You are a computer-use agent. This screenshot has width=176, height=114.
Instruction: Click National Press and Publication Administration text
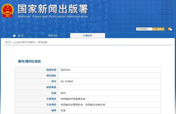(53, 17)
